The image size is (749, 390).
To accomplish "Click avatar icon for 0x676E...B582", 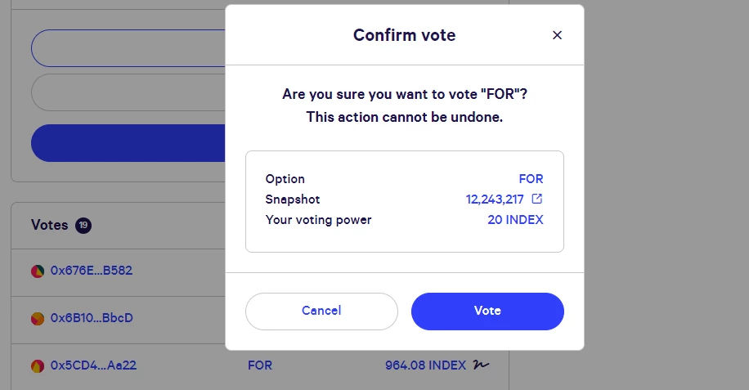I will click(38, 271).
